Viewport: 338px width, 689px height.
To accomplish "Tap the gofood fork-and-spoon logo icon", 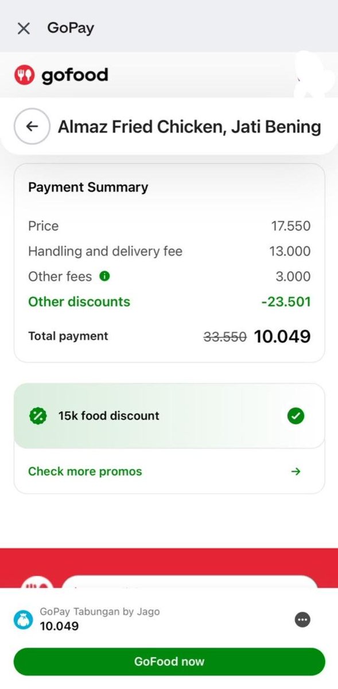I will tap(25, 75).
